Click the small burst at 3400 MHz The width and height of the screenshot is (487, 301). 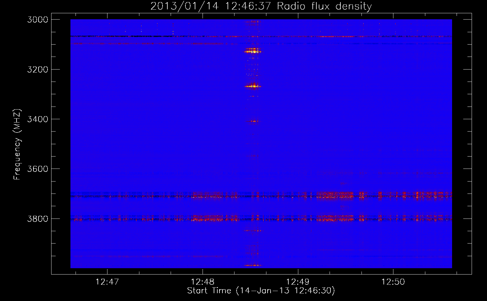252,121
